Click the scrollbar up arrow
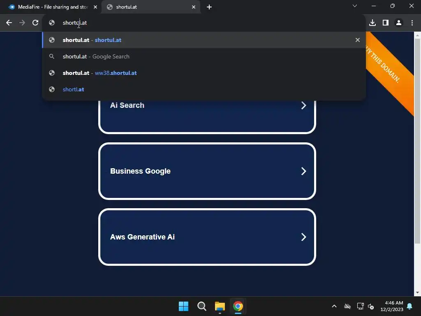This screenshot has width=421, height=316. [417, 35]
